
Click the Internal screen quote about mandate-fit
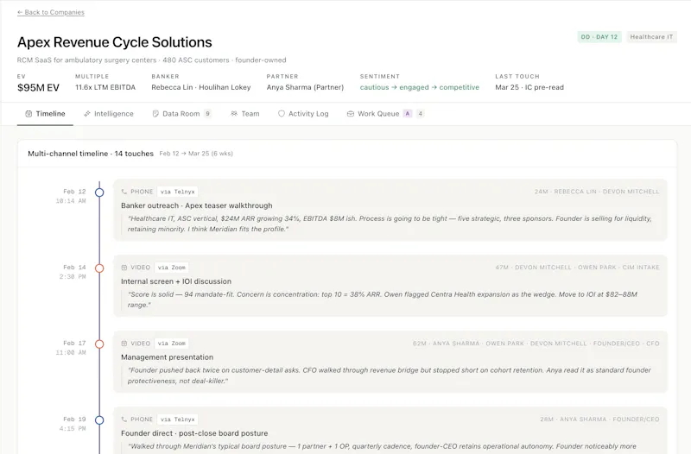coord(383,300)
